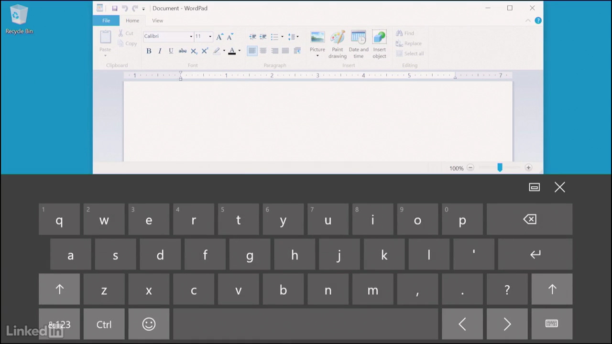Click the Cut command
This screenshot has height=344, width=612.
coord(126,33)
